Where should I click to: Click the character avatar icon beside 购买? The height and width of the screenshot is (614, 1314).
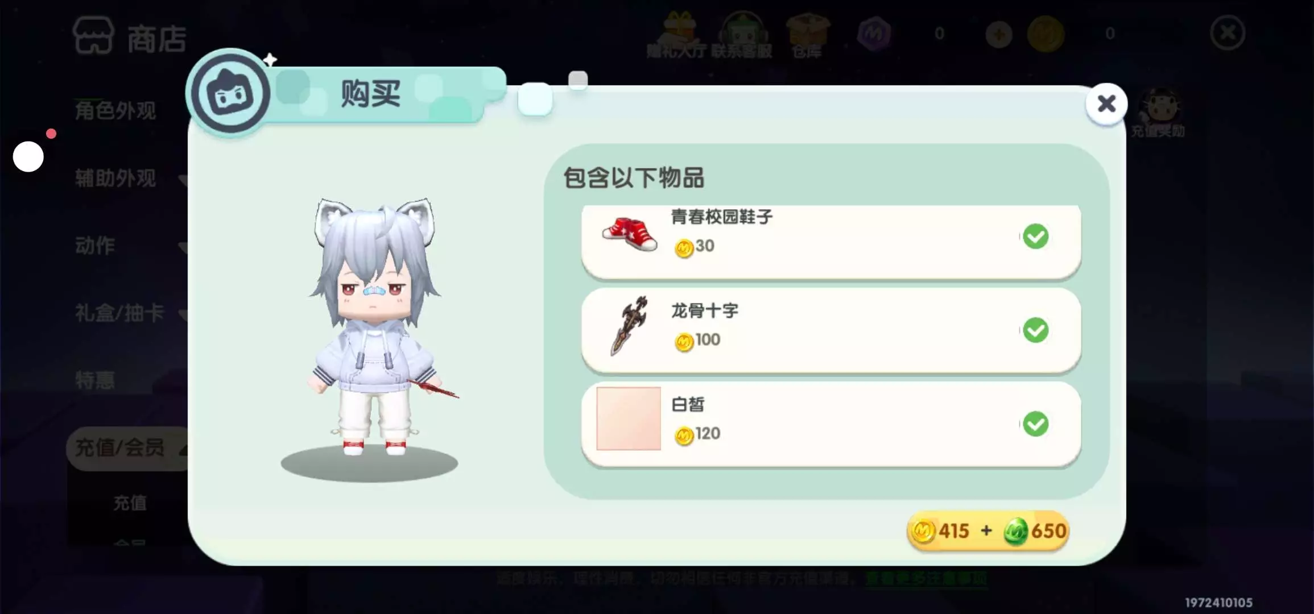(230, 93)
